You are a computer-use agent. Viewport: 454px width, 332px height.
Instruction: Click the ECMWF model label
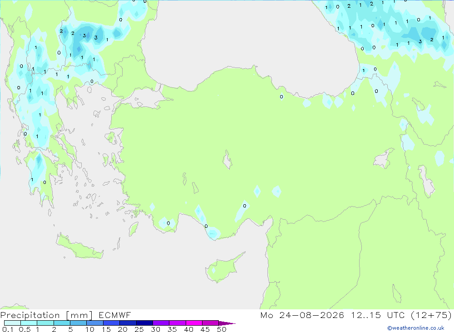point(115,315)
